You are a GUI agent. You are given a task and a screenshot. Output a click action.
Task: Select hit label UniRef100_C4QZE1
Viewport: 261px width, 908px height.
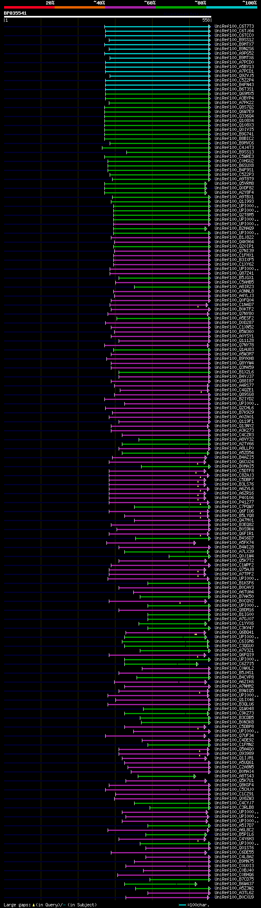(234, 390)
